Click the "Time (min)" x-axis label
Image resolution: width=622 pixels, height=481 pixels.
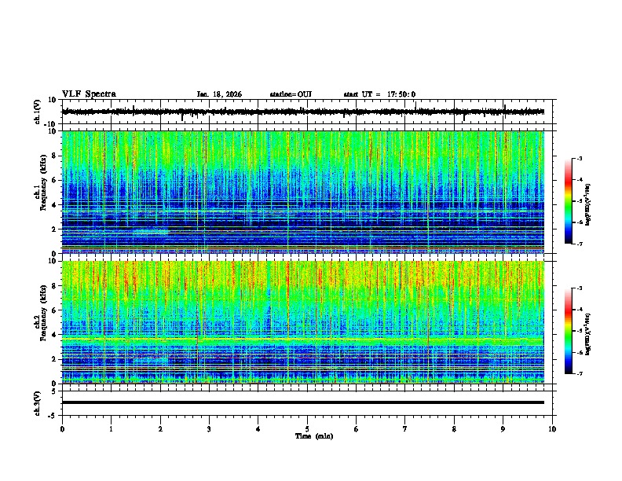pyautogui.click(x=314, y=436)
